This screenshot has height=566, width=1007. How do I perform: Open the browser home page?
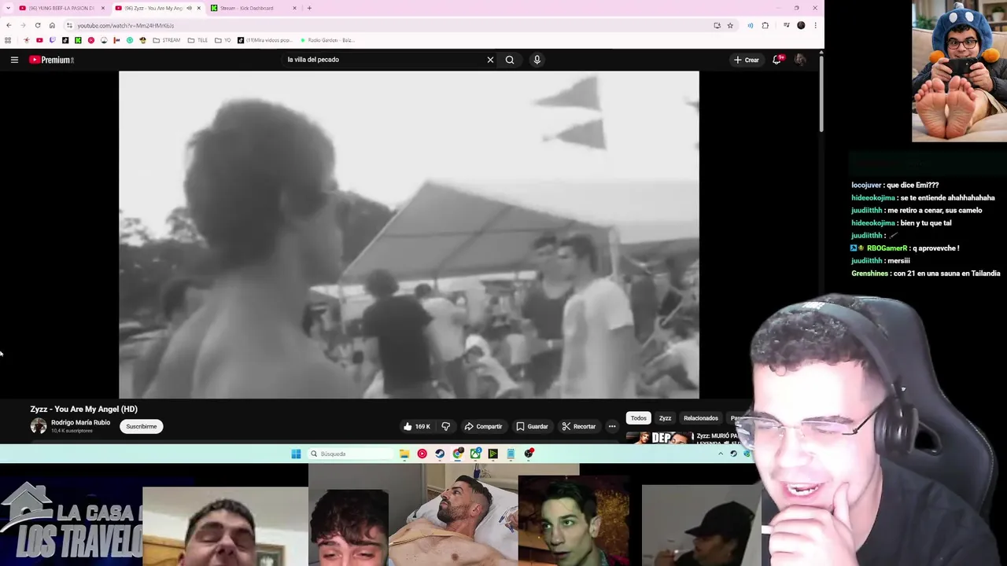click(52, 25)
